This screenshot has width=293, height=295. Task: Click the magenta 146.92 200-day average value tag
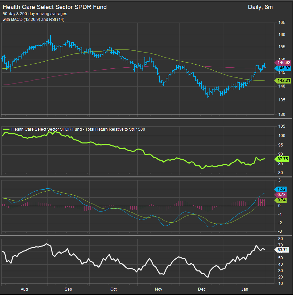283,62
